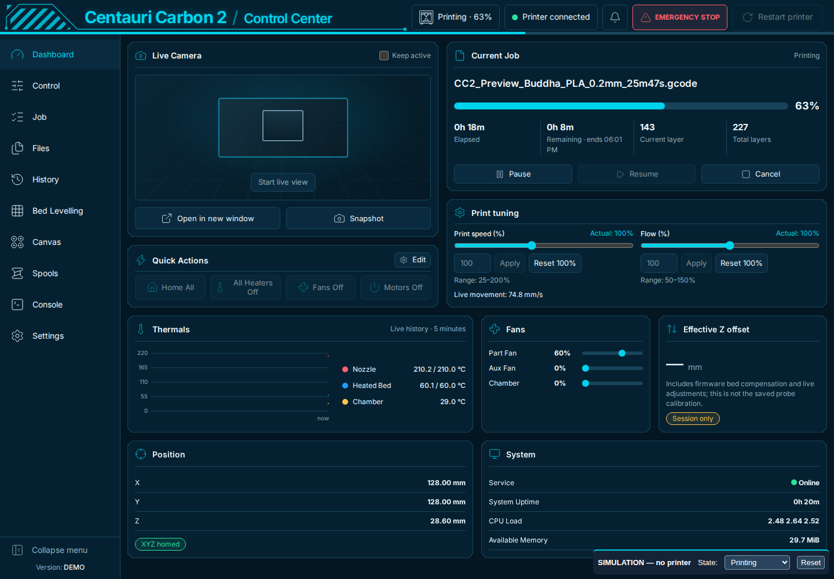Open the Canvas page
Screen dimensions: 834x579
[x=60, y=242]
